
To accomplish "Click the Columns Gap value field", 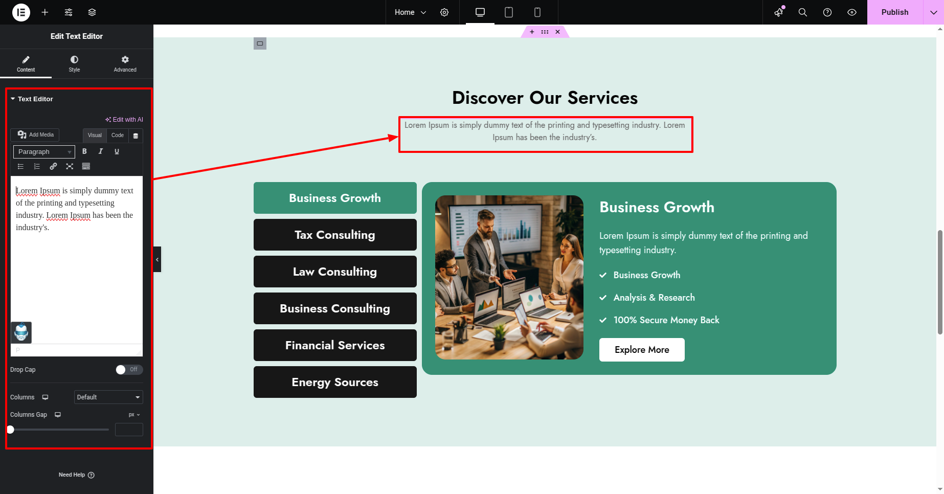I will coord(129,430).
